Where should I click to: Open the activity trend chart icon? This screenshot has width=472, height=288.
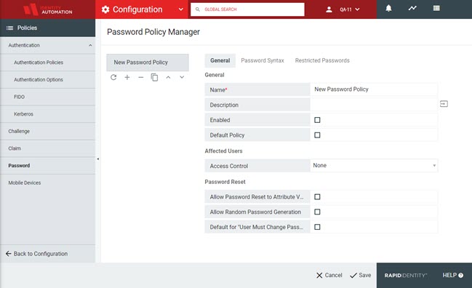tap(412, 8)
